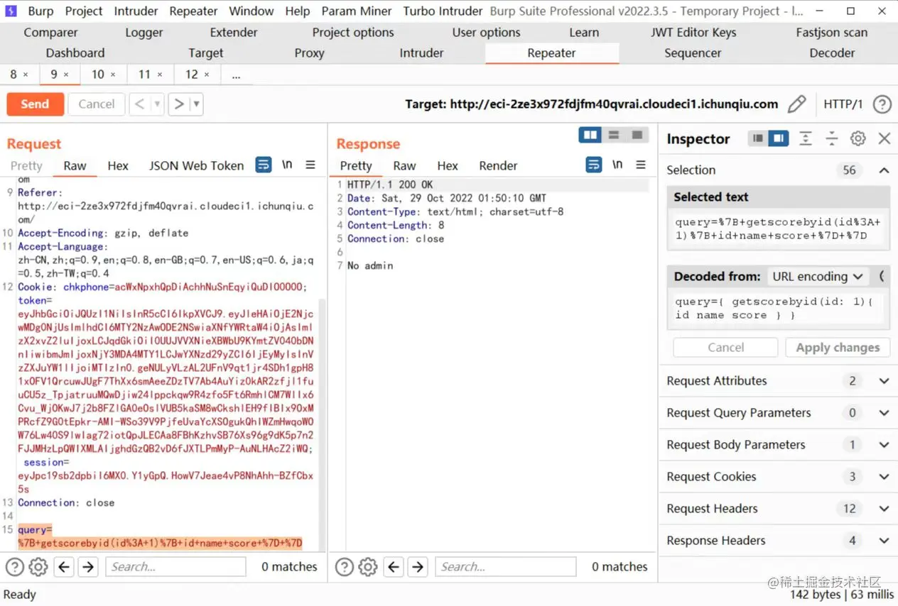The height and width of the screenshot is (606, 898).
Task: Expand Request Body Parameters section
Action: 884,444
